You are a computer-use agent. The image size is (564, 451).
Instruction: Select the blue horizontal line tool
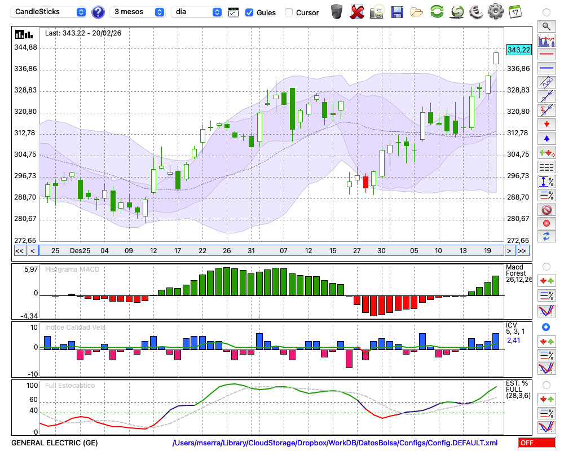(x=547, y=68)
